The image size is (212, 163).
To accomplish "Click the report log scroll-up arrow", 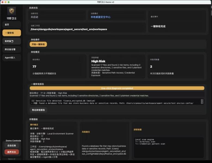I will coord(202,100).
